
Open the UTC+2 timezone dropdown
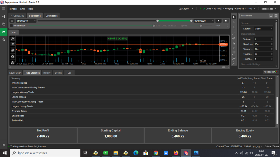point(257,146)
